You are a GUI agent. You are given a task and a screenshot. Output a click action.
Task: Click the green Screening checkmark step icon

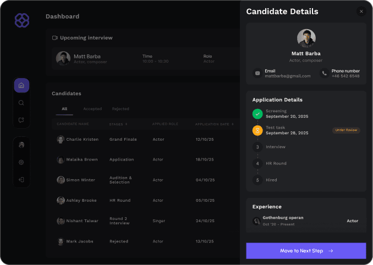257,114
